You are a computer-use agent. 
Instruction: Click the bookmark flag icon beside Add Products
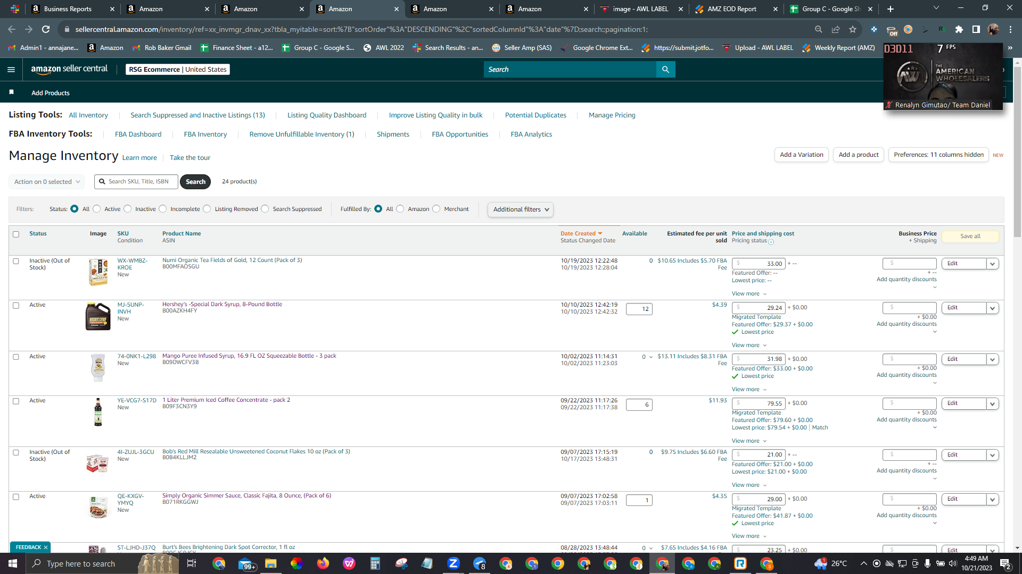[12, 92]
